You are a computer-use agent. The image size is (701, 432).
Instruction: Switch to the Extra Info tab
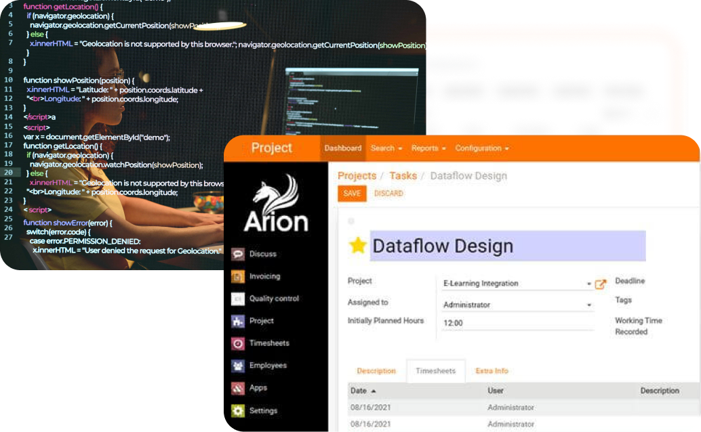[492, 371]
